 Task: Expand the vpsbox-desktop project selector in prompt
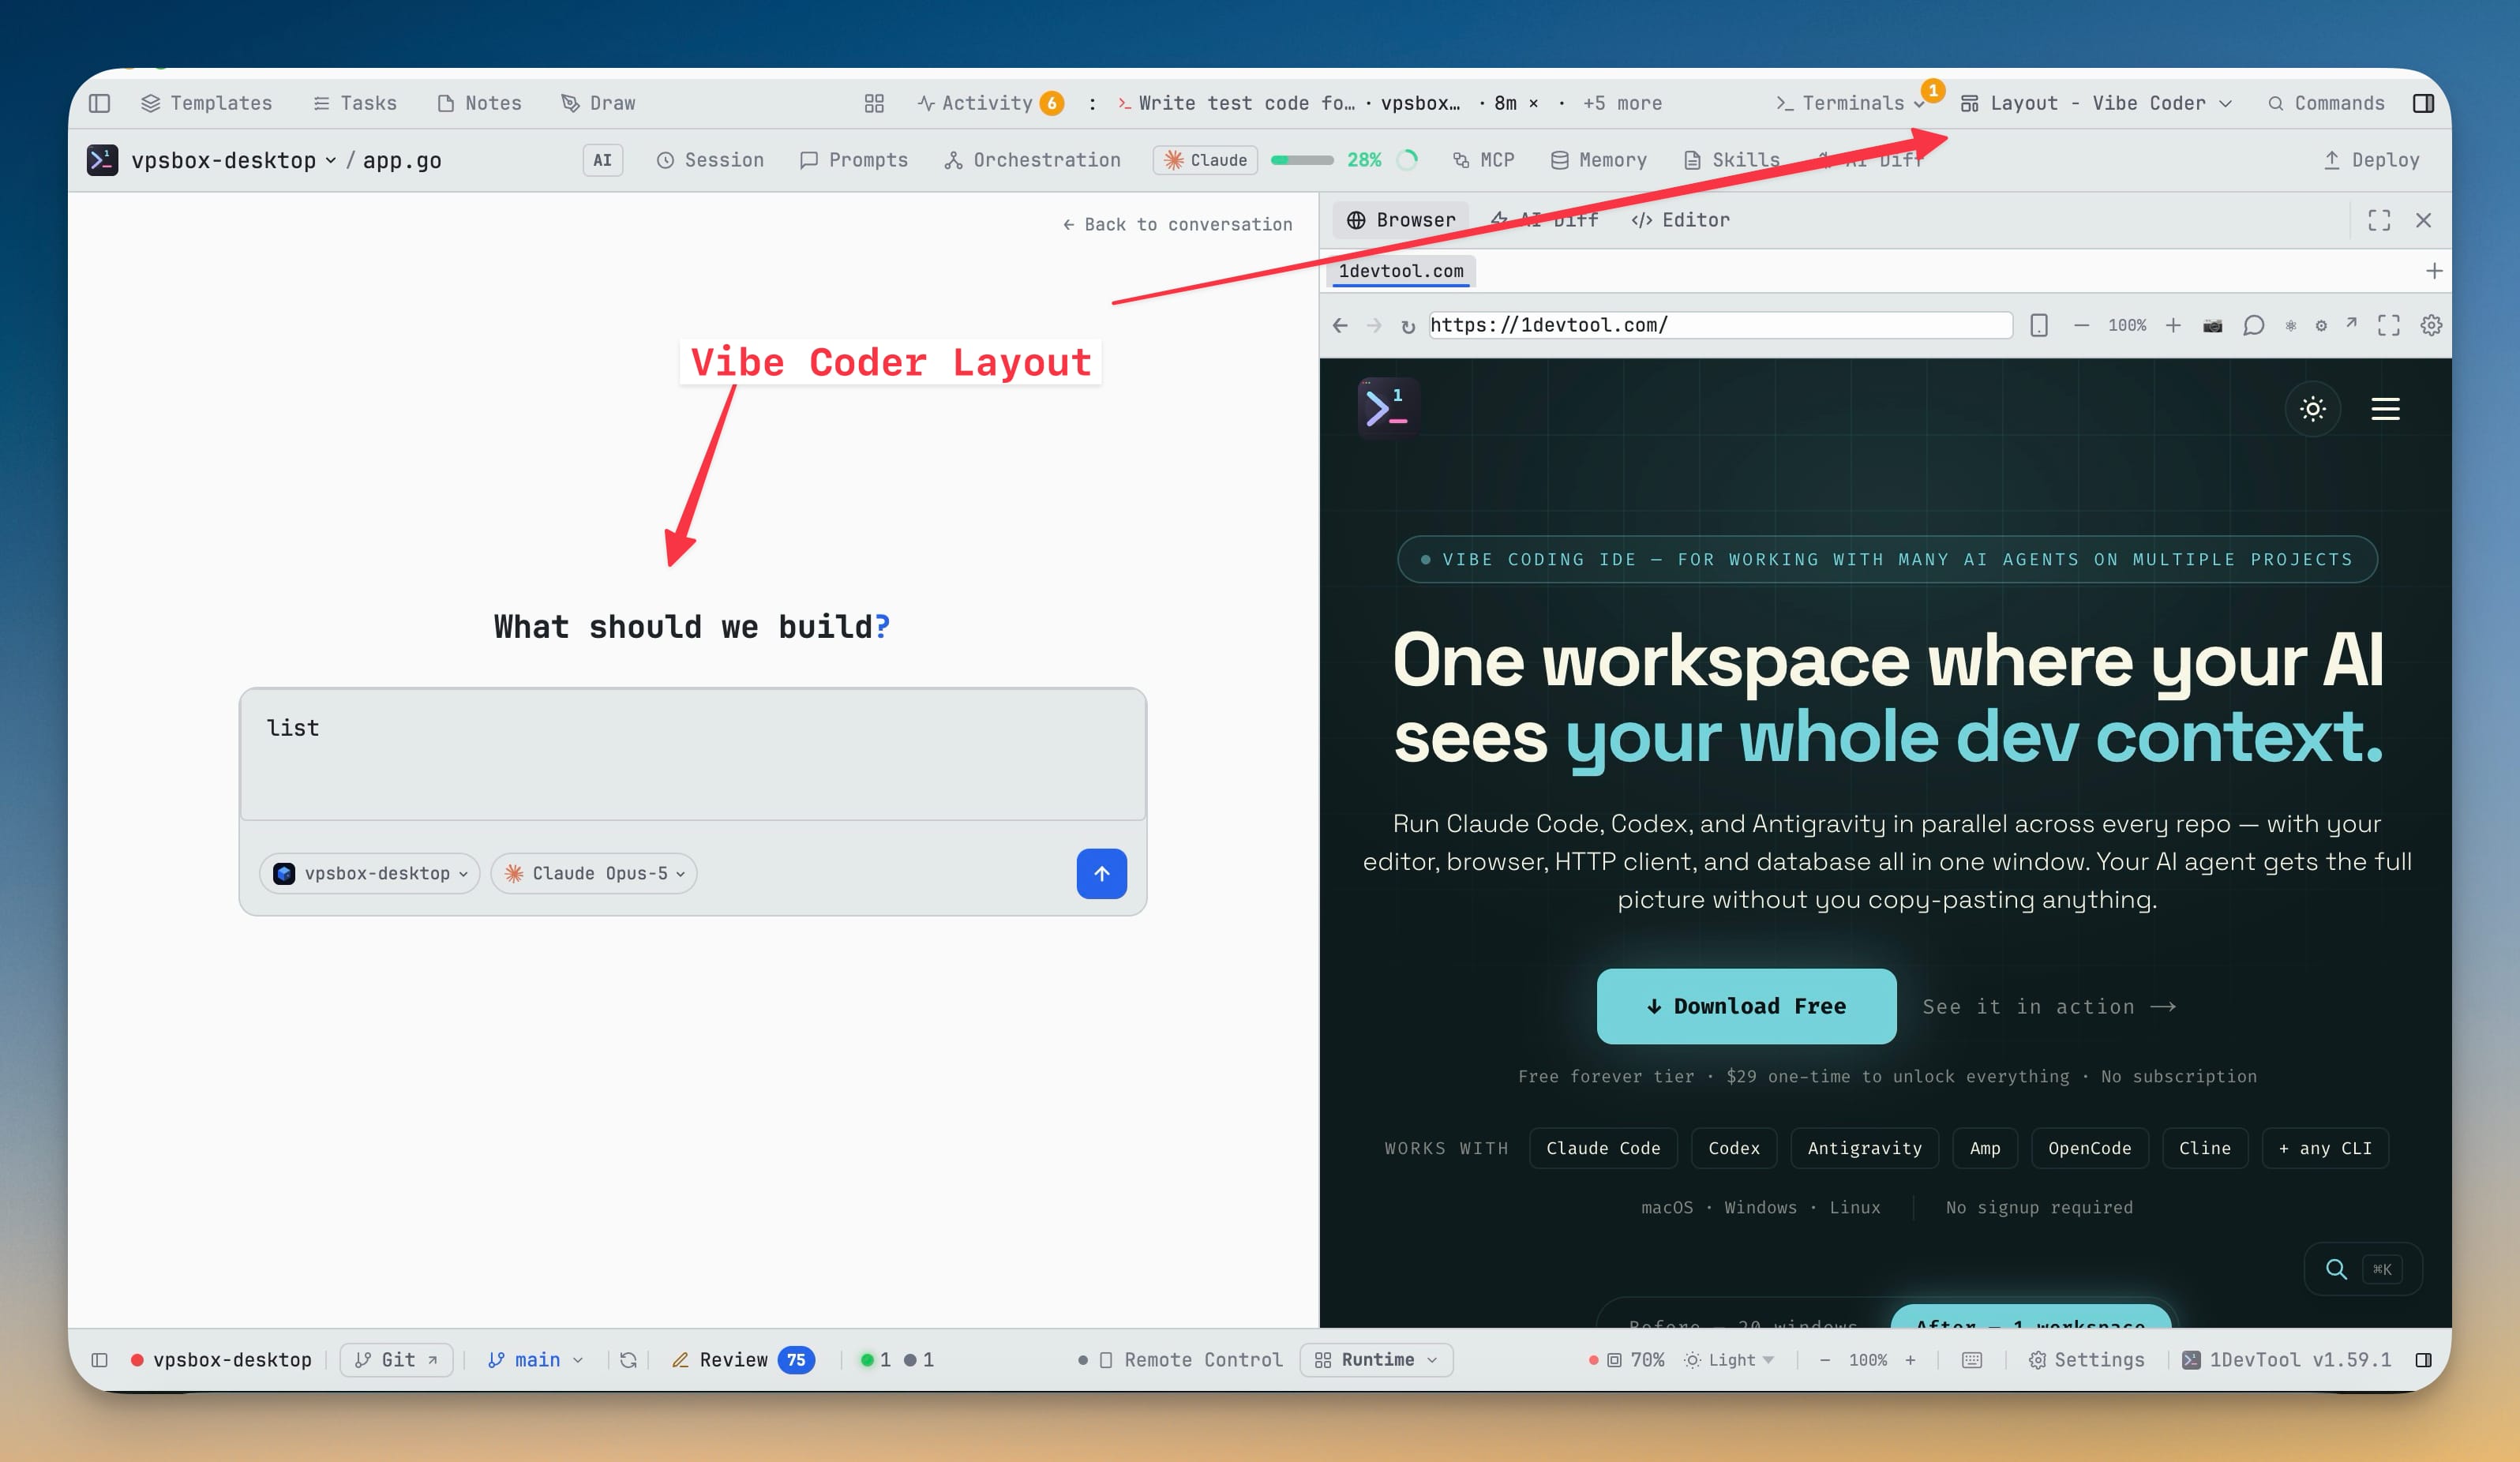point(370,873)
